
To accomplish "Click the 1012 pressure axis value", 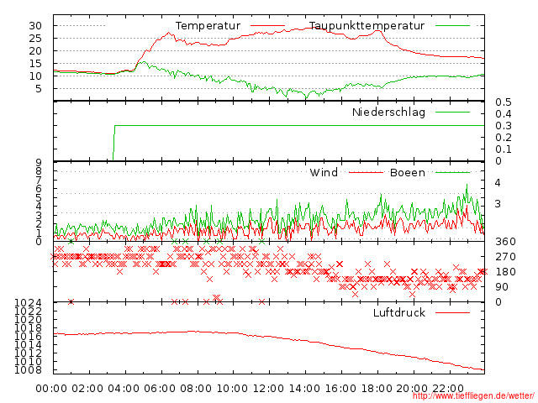I will (x=28, y=353).
